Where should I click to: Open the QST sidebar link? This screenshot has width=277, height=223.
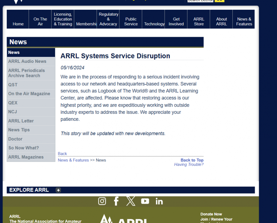[31, 85]
